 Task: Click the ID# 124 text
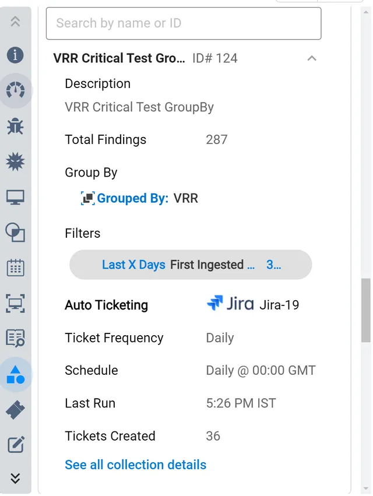[x=215, y=58]
